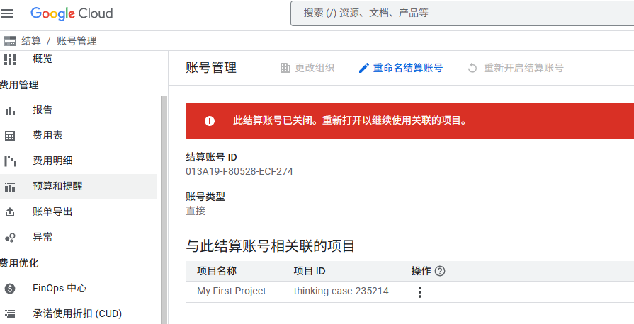Viewport: 634px width, 324px height.
Task: Click 重命名结算账号 button
Action: pos(401,68)
